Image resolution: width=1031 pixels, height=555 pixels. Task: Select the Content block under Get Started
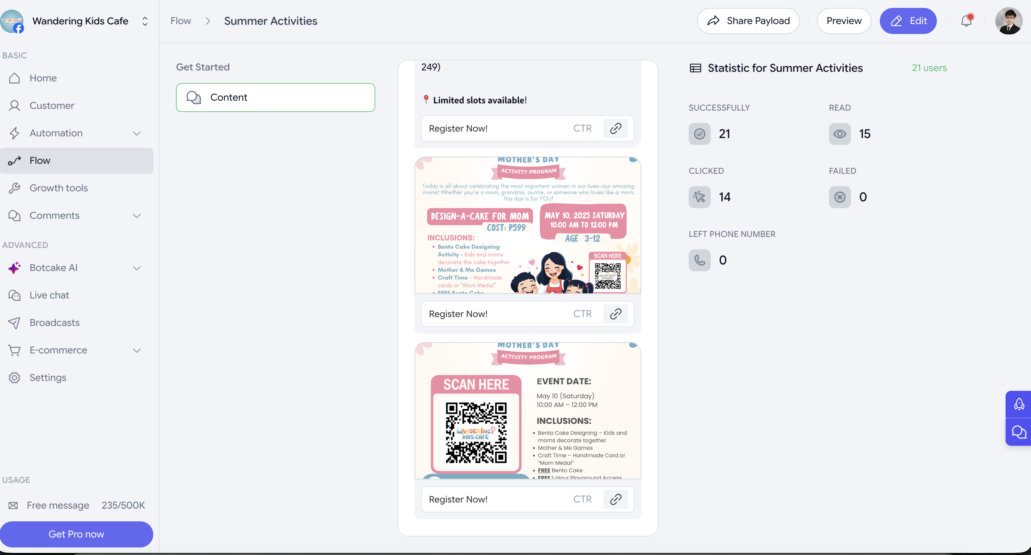[275, 97]
